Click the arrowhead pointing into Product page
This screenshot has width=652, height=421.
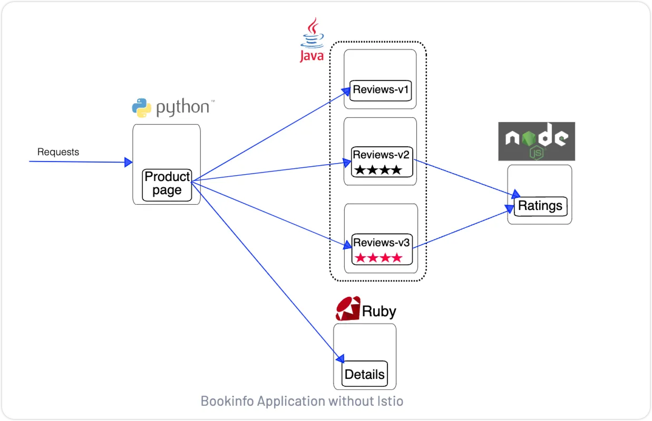pos(128,162)
